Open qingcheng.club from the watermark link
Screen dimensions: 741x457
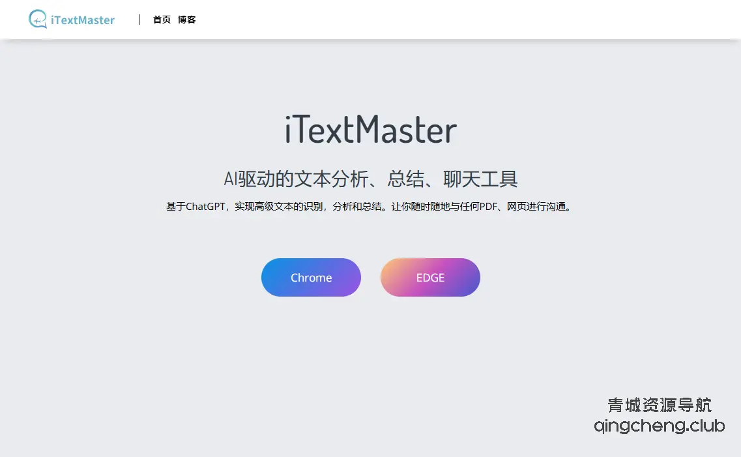(x=659, y=426)
